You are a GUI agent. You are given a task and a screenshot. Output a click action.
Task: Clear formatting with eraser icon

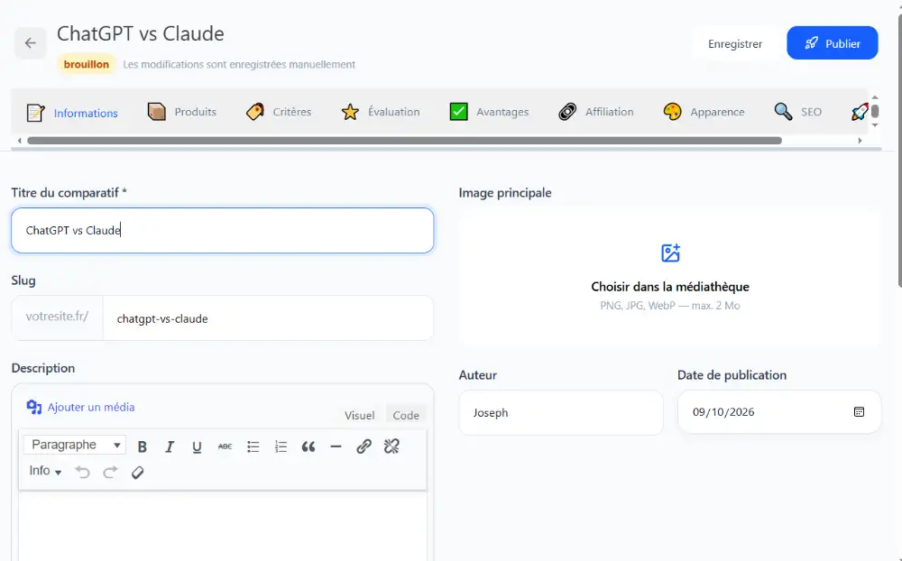(137, 473)
